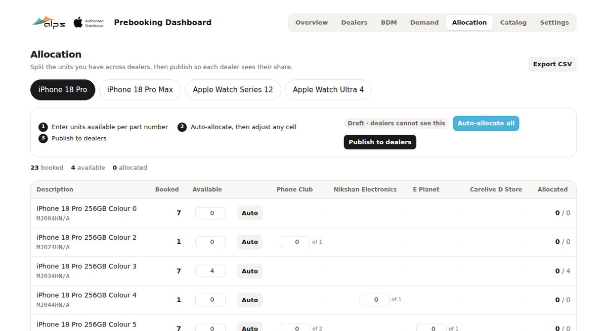Click step 1 Enter units available instruction

pyautogui.click(x=104, y=127)
